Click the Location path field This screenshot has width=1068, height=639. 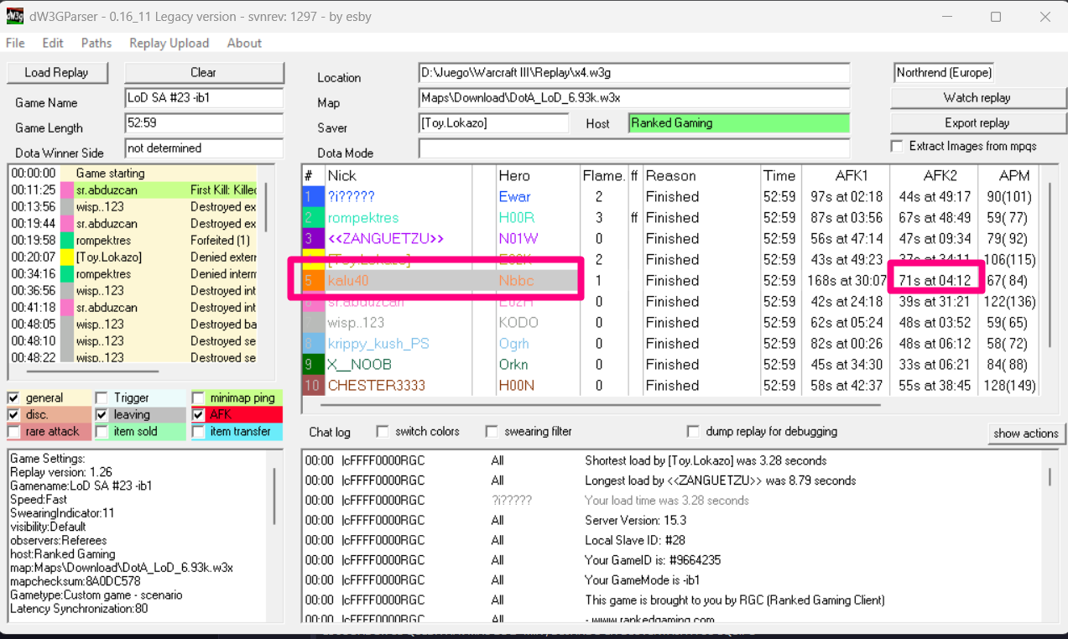pos(634,73)
